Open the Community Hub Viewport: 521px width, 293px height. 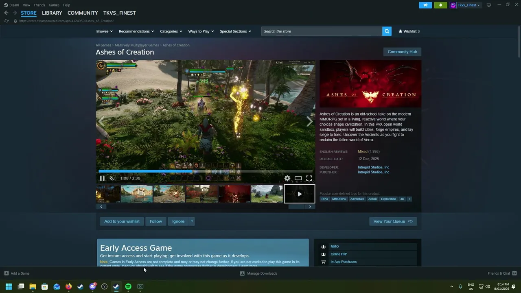point(402,52)
